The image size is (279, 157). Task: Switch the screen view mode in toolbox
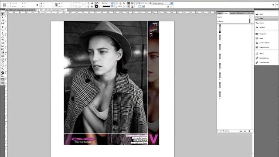3,83
